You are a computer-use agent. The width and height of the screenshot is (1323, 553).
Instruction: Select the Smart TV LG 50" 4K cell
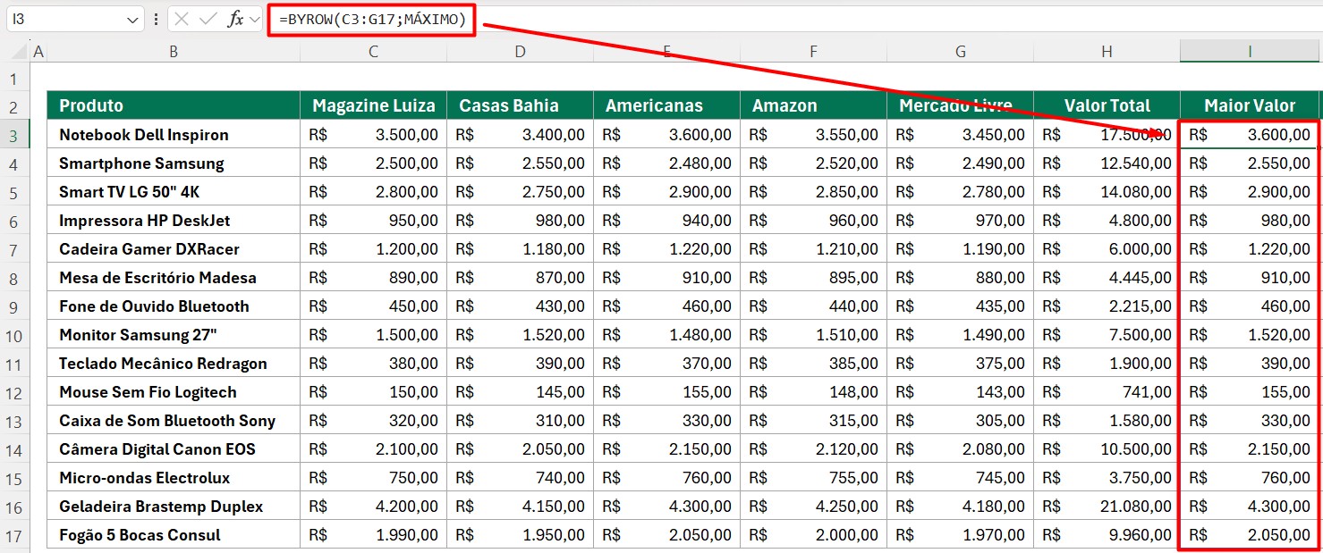[x=174, y=192]
